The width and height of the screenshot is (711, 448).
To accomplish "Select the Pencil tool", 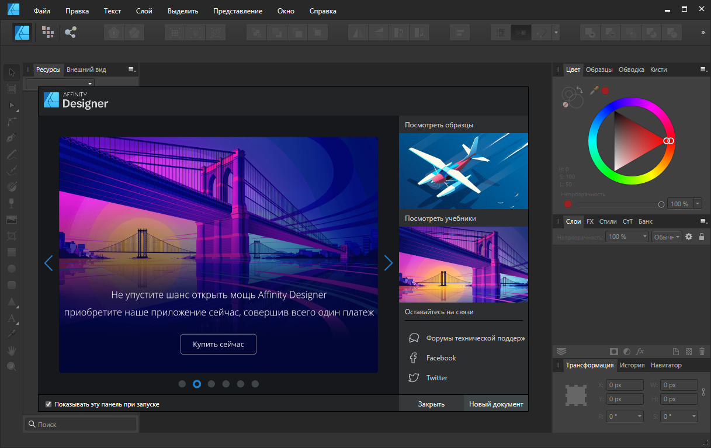I will point(12,155).
